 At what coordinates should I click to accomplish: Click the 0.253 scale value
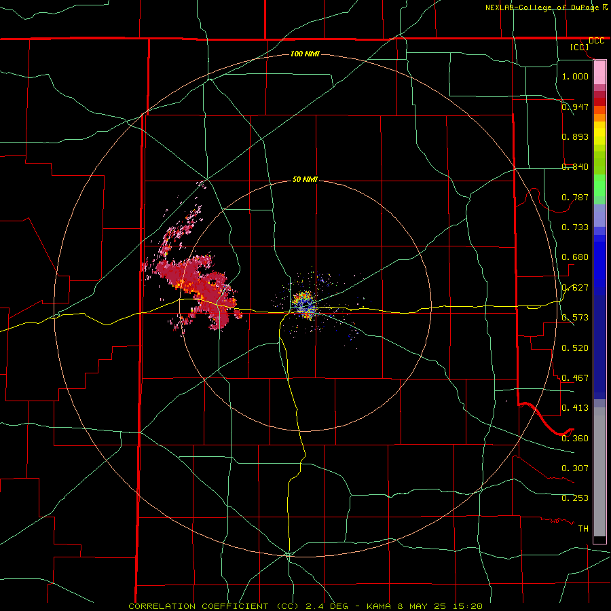click(x=575, y=498)
